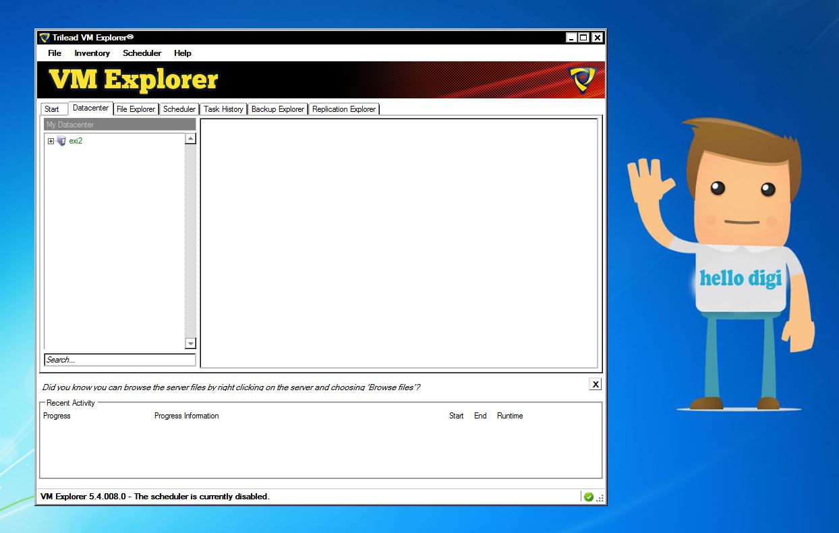Click the green scheduler status icon

[x=589, y=497]
